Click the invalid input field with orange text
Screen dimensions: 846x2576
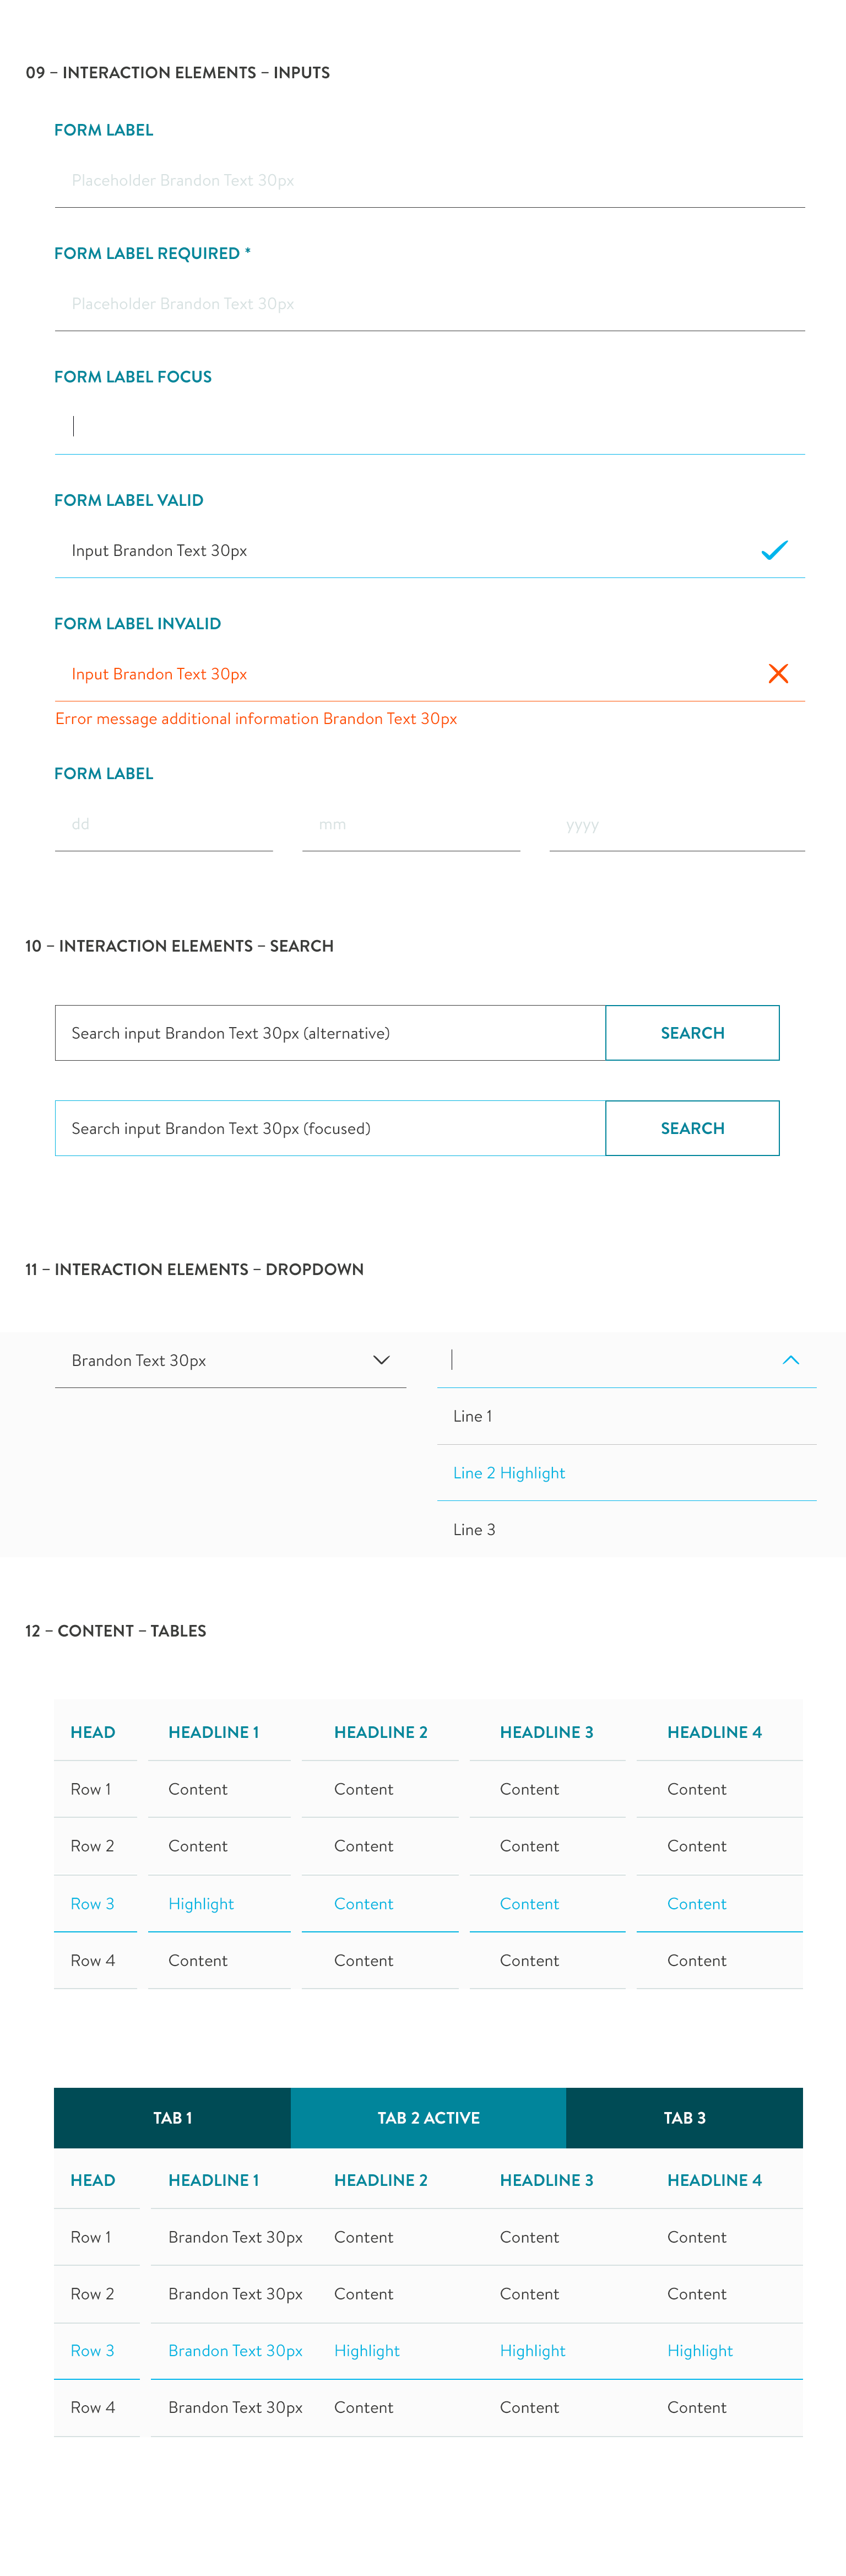pos(400,674)
